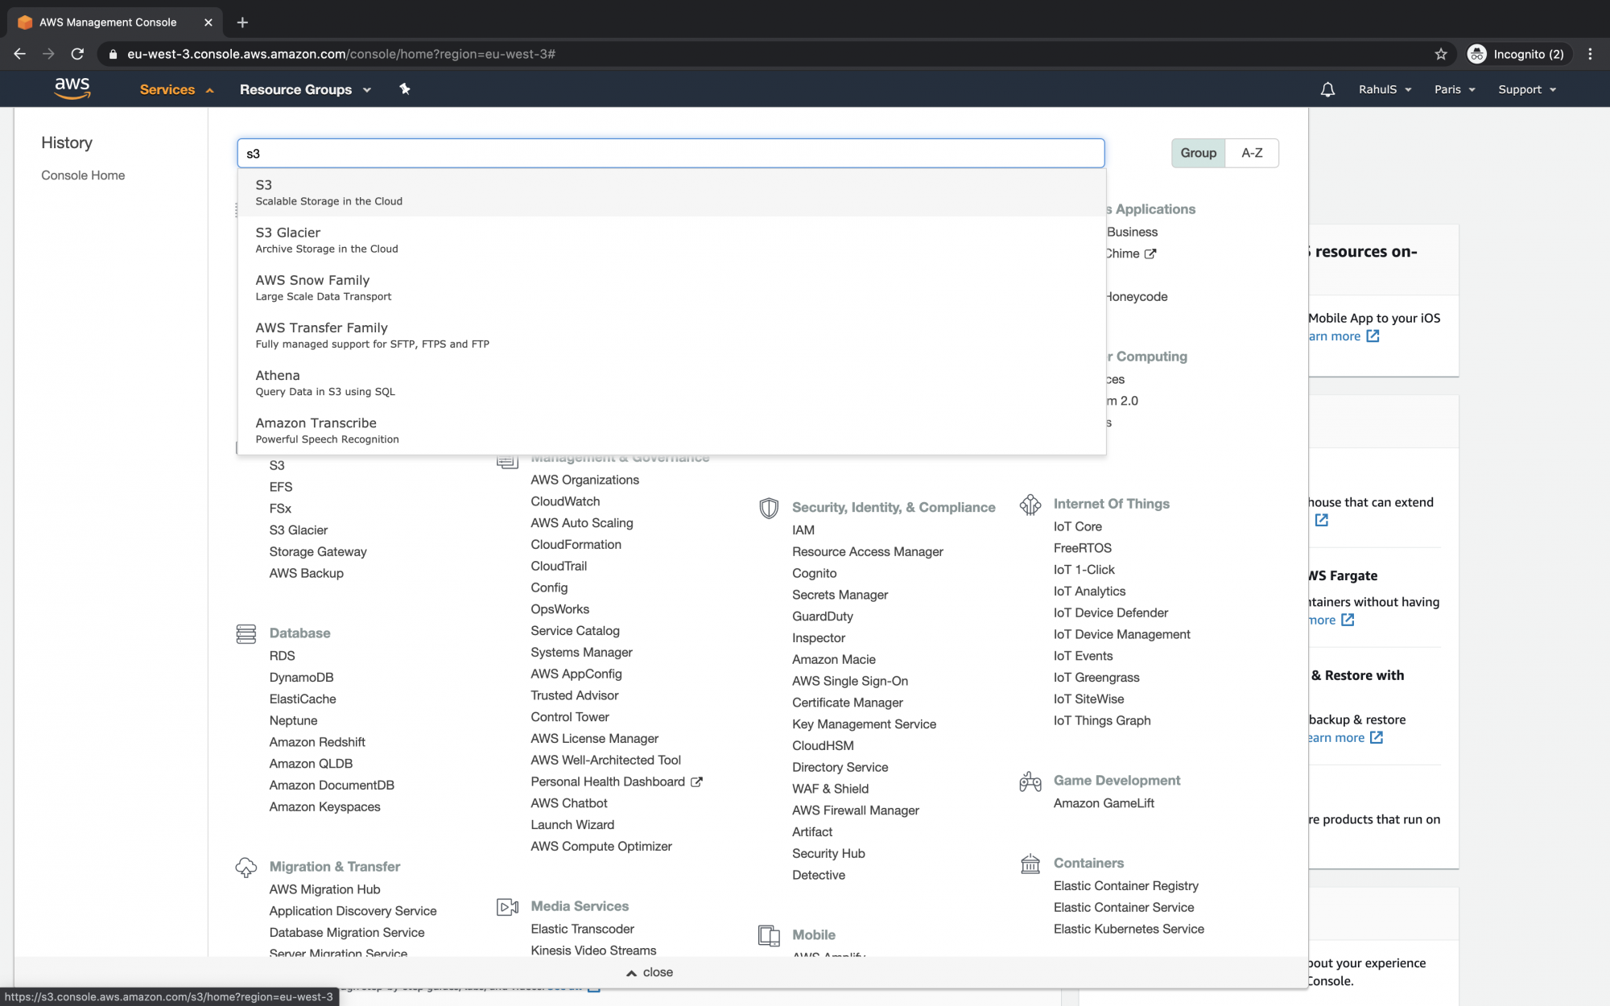Click the Media Services icon
The width and height of the screenshot is (1610, 1006).
507,906
